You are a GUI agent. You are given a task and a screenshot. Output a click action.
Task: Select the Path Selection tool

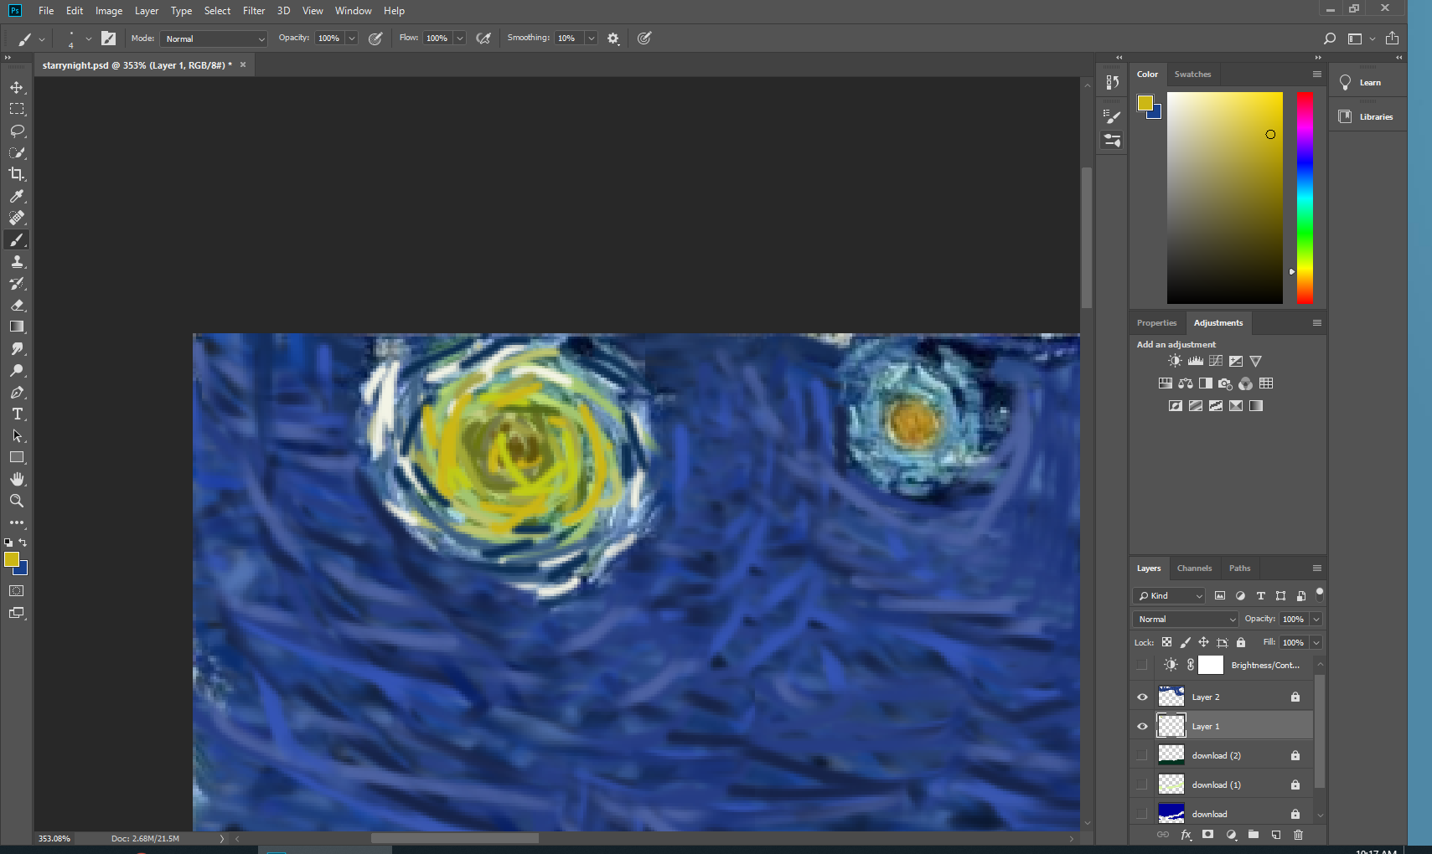point(17,435)
